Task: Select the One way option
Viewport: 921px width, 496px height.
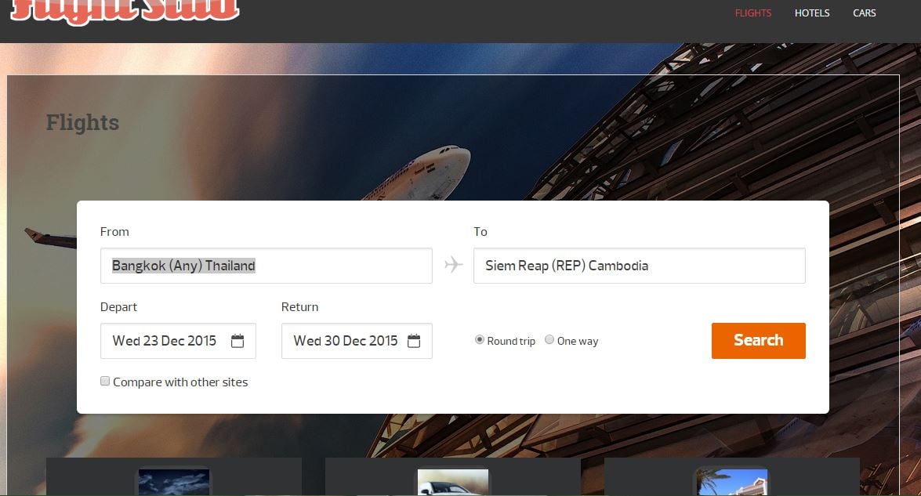Action: (549, 340)
